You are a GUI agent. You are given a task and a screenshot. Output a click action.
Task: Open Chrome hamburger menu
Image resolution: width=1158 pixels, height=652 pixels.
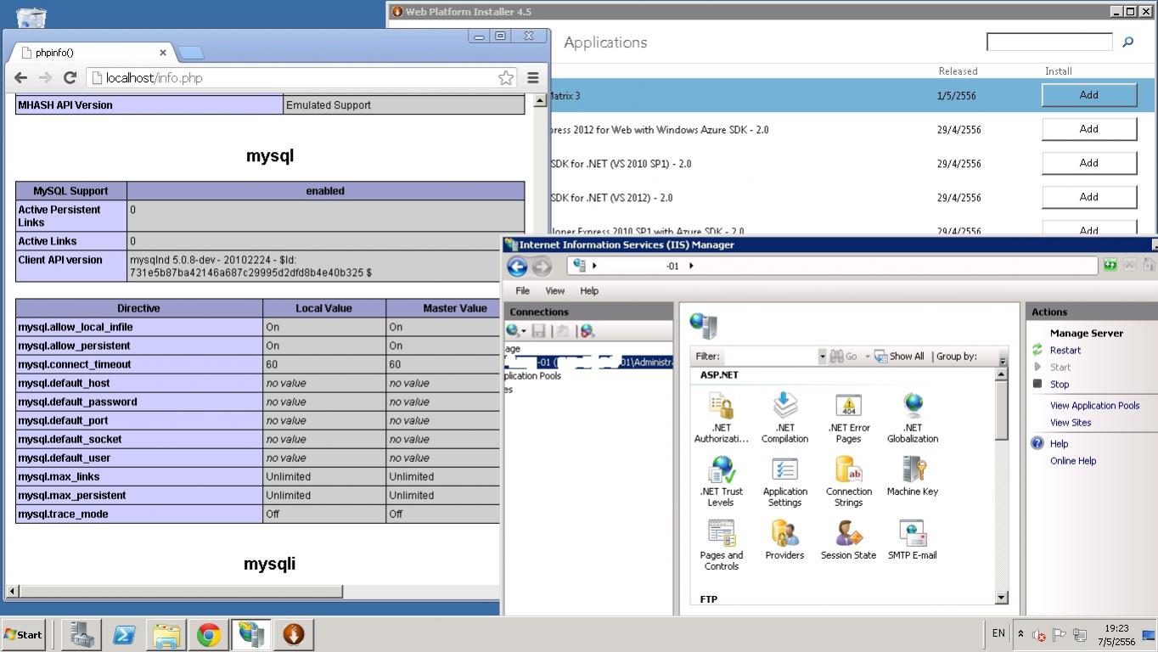(x=533, y=78)
